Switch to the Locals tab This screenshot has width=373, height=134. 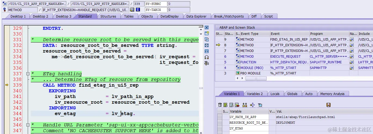[x=275, y=94]
